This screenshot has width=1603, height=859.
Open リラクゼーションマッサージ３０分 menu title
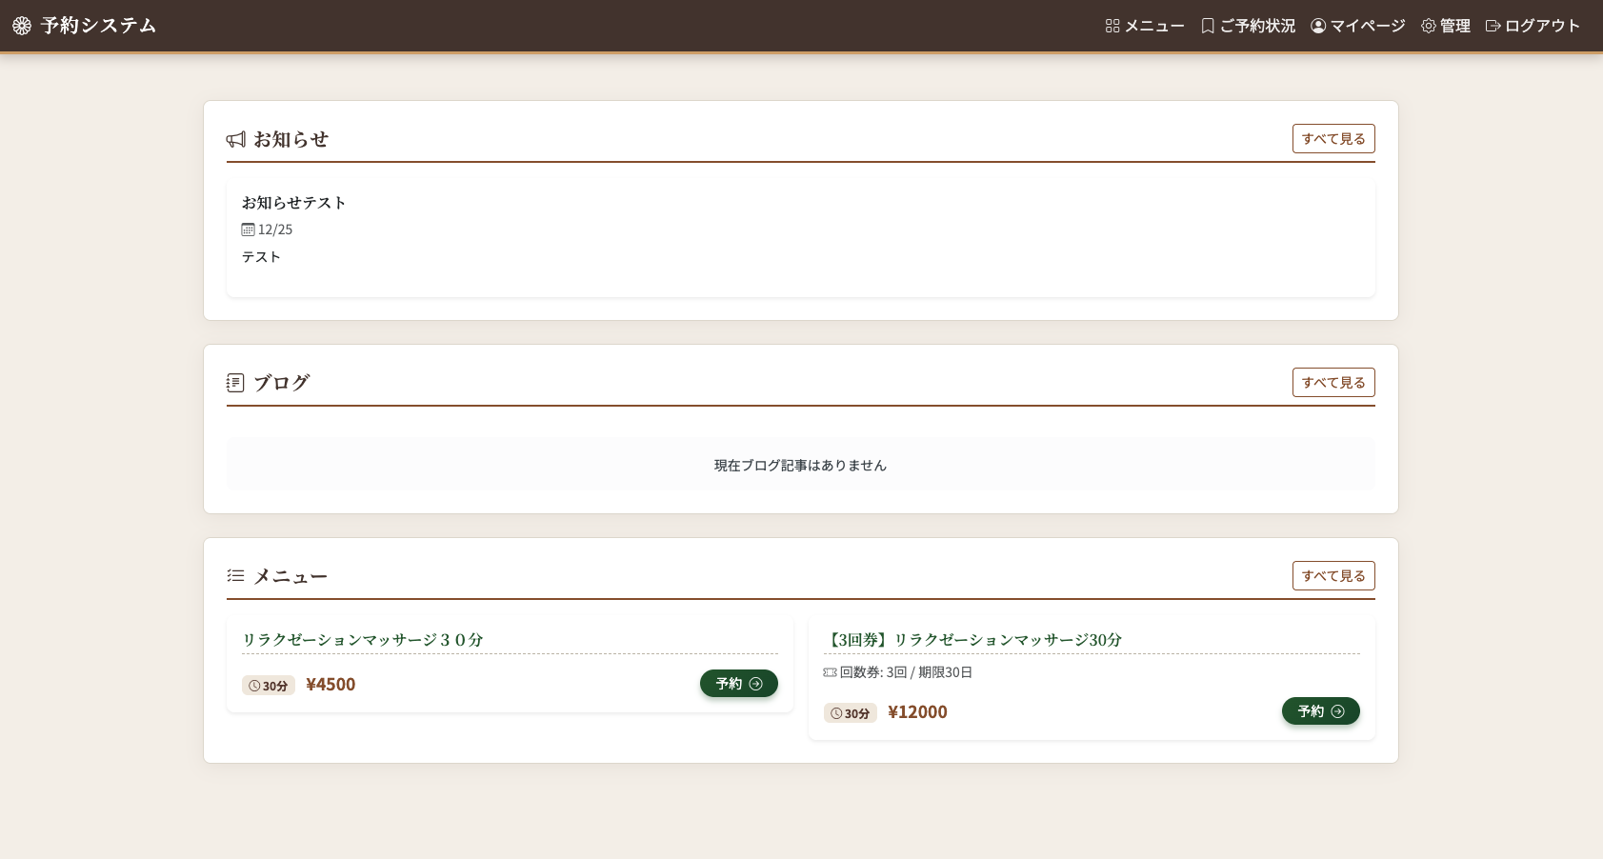[363, 640]
